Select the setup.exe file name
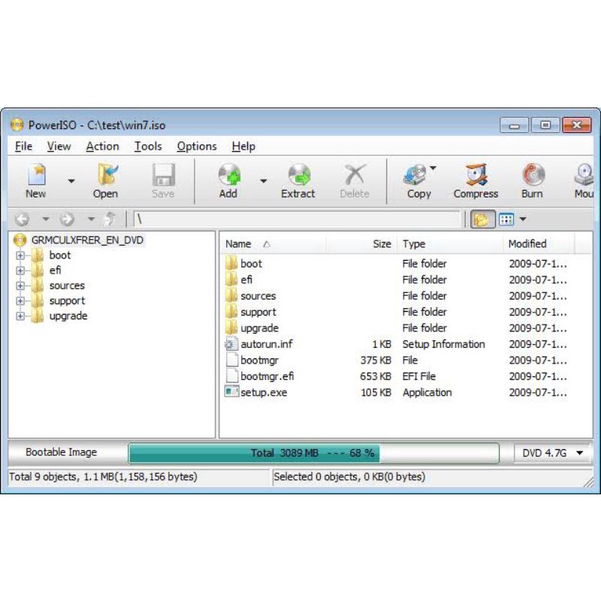 pyautogui.click(x=264, y=392)
